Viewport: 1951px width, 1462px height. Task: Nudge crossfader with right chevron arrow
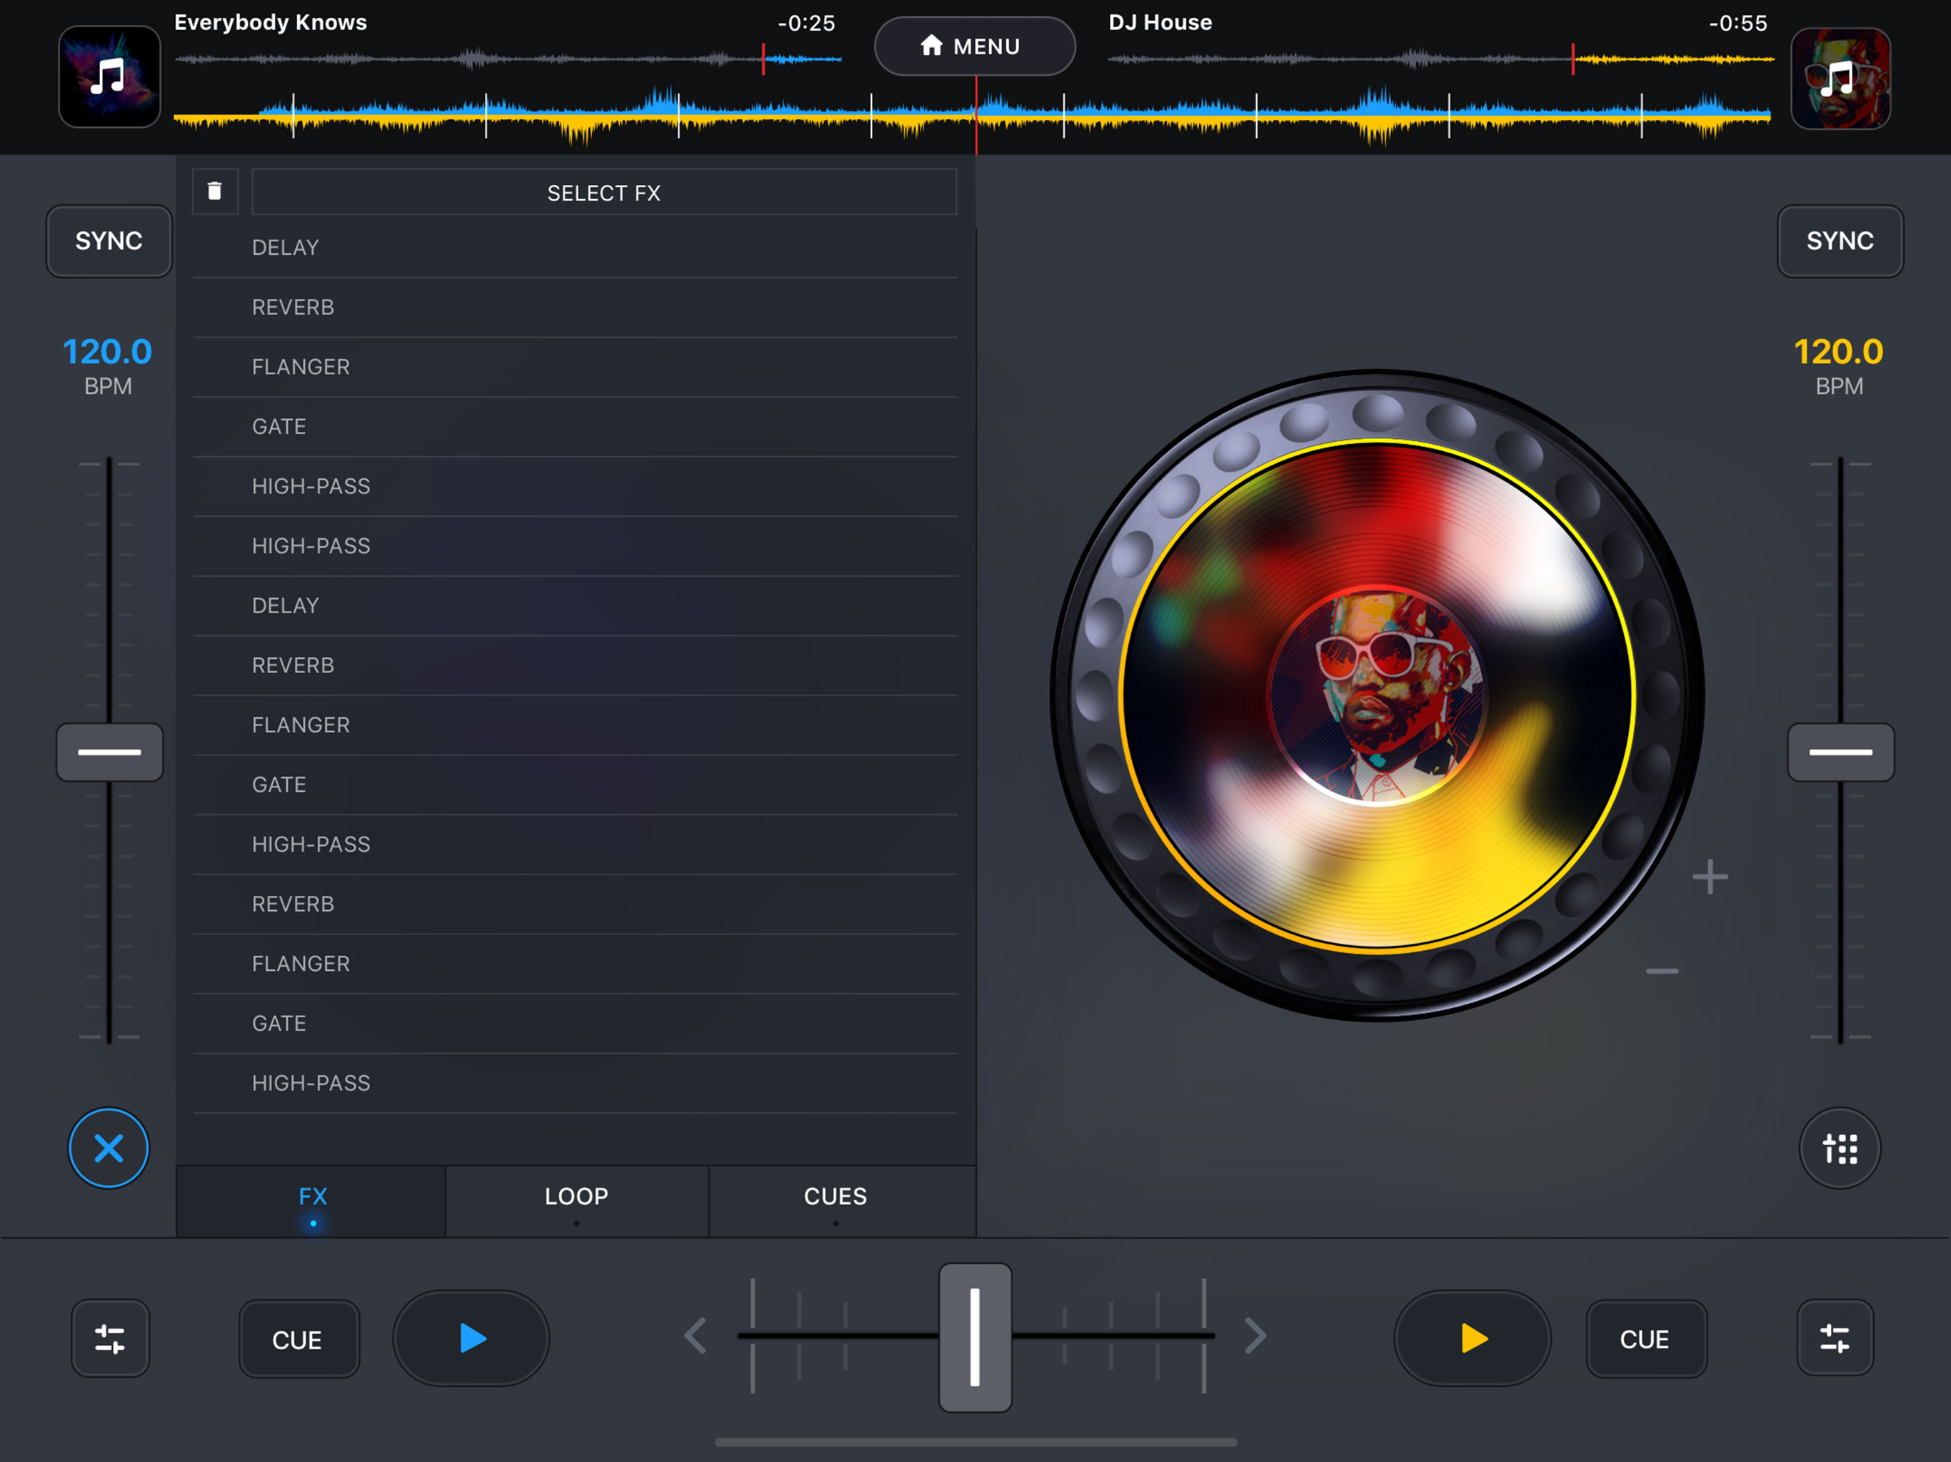(x=1255, y=1336)
